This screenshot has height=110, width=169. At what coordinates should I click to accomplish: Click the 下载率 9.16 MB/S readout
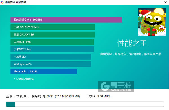click(98, 96)
